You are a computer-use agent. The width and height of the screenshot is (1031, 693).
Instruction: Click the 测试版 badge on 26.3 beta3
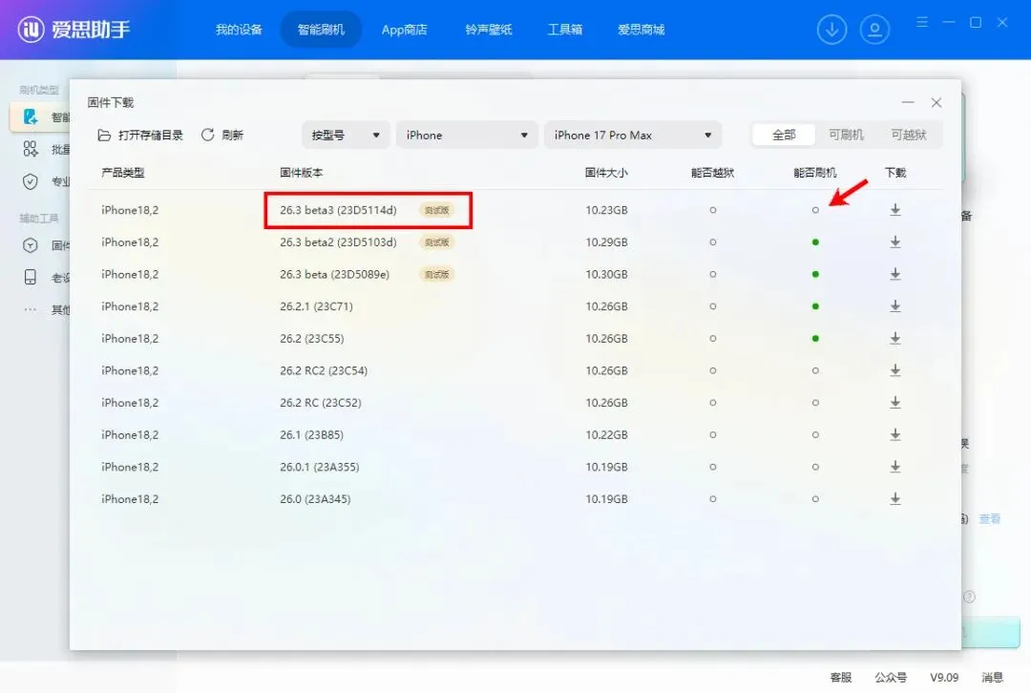[436, 210]
